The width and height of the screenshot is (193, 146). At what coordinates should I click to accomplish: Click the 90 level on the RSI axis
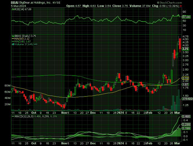click(184, 12)
